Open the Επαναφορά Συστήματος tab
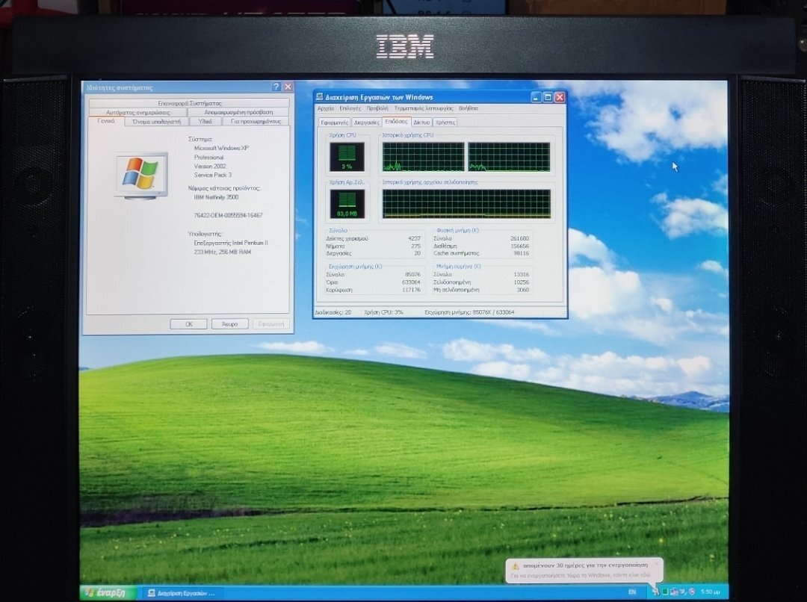The width and height of the screenshot is (807, 602). pyautogui.click(x=189, y=103)
